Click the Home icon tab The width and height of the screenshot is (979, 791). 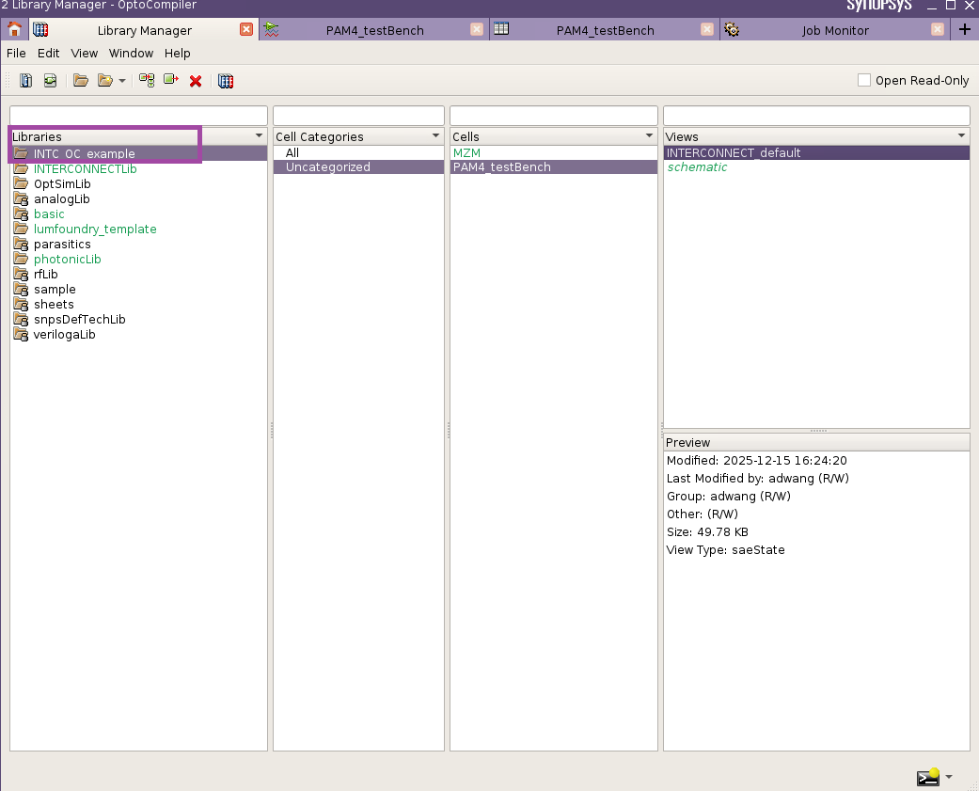click(14, 29)
